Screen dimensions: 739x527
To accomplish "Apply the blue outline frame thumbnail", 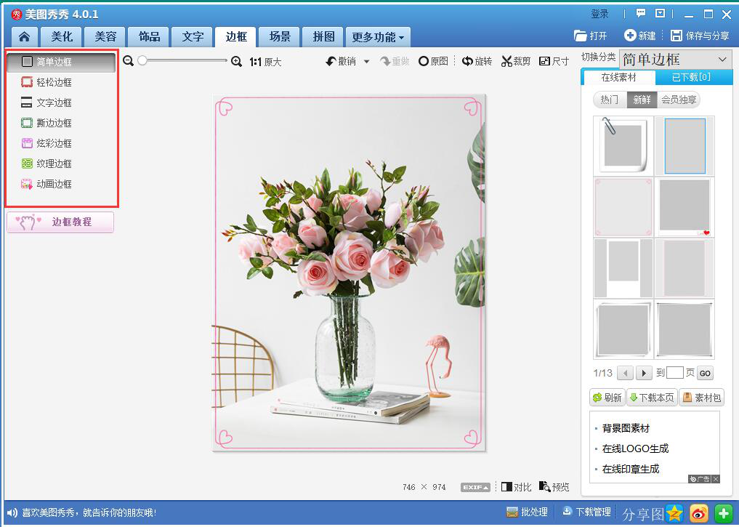I will click(685, 145).
